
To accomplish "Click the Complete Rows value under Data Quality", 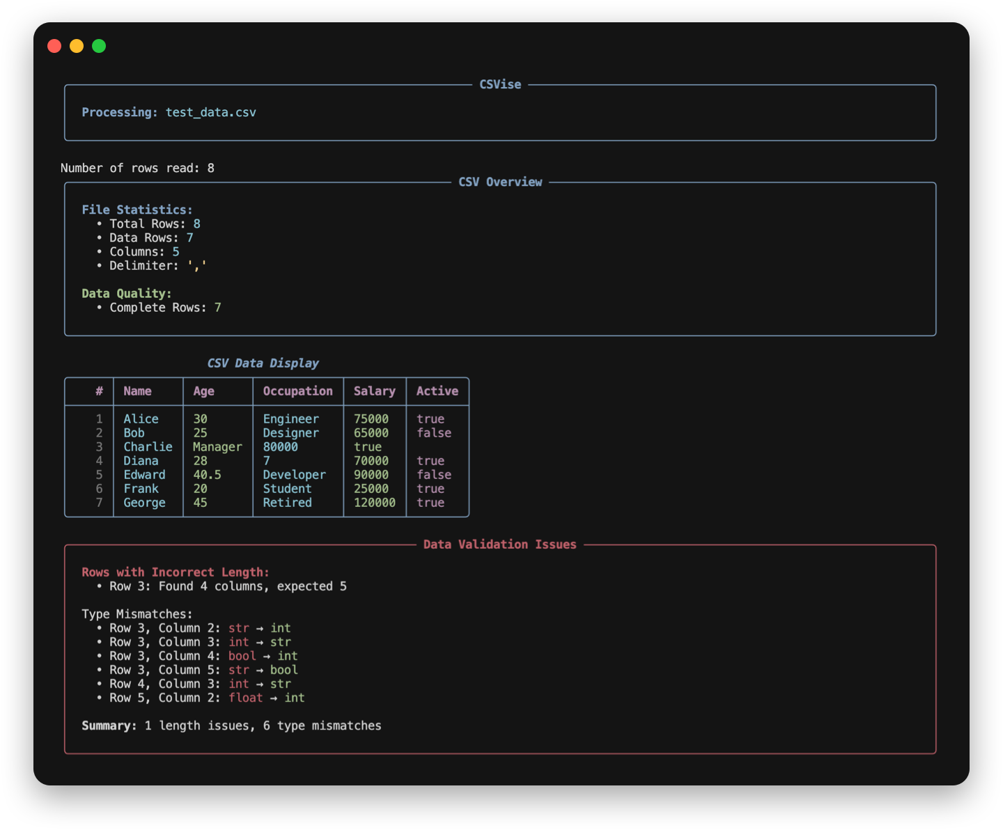I will point(218,307).
